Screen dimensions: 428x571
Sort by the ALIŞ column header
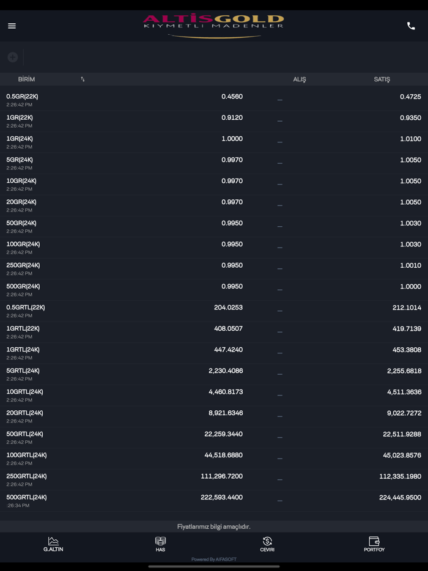[300, 79]
